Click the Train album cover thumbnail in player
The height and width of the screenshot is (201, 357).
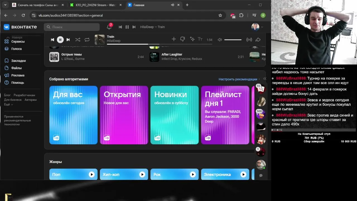(100, 40)
